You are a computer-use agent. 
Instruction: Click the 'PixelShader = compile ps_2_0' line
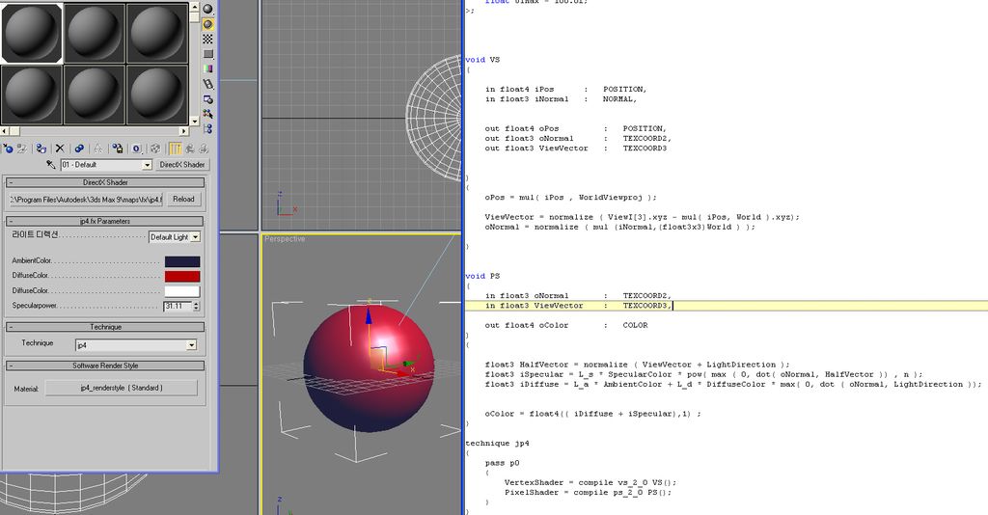pos(588,492)
